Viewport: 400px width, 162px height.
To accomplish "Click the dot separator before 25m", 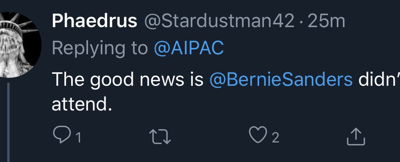I will [301, 22].
